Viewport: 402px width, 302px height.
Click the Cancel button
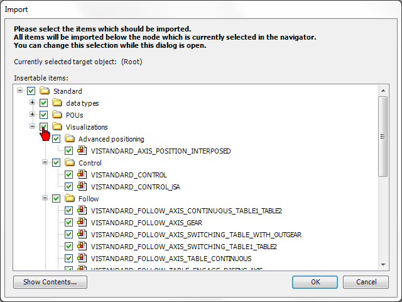click(365, 282)
